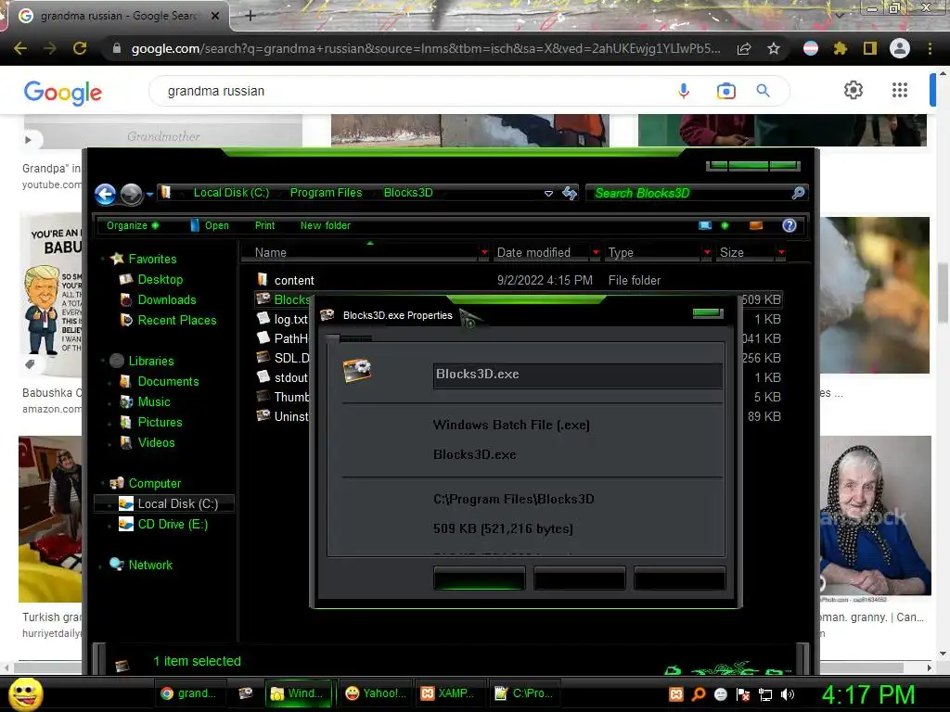
Task: Switch to the Yahoo! taskbar item
Action: [x=376, y=693]
